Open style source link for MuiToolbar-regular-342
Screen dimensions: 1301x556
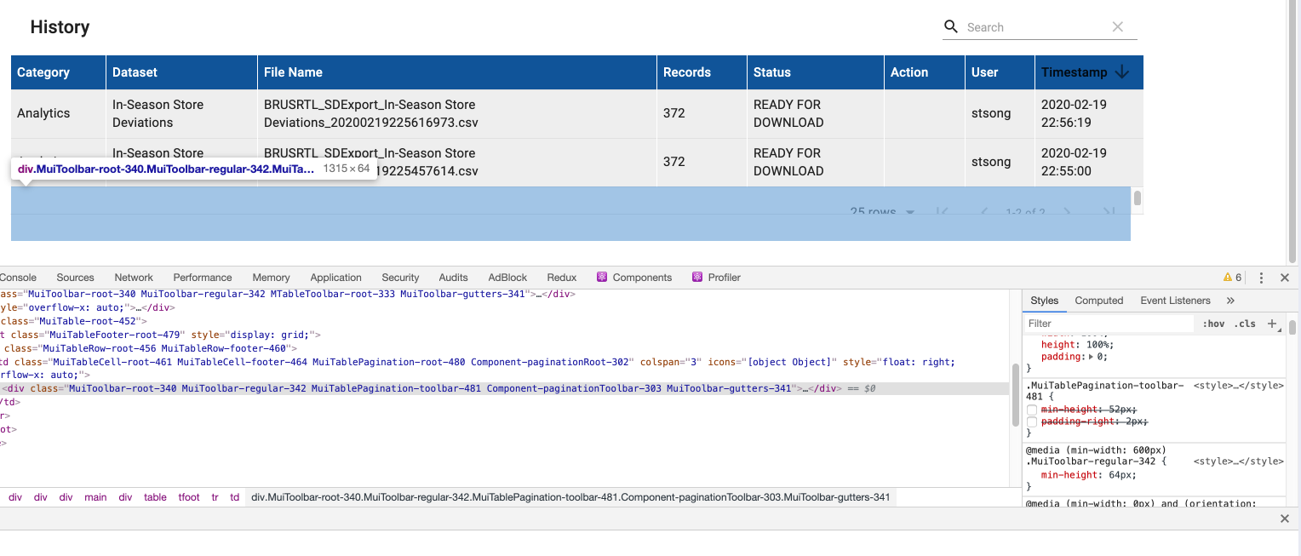coord(1238,461)
